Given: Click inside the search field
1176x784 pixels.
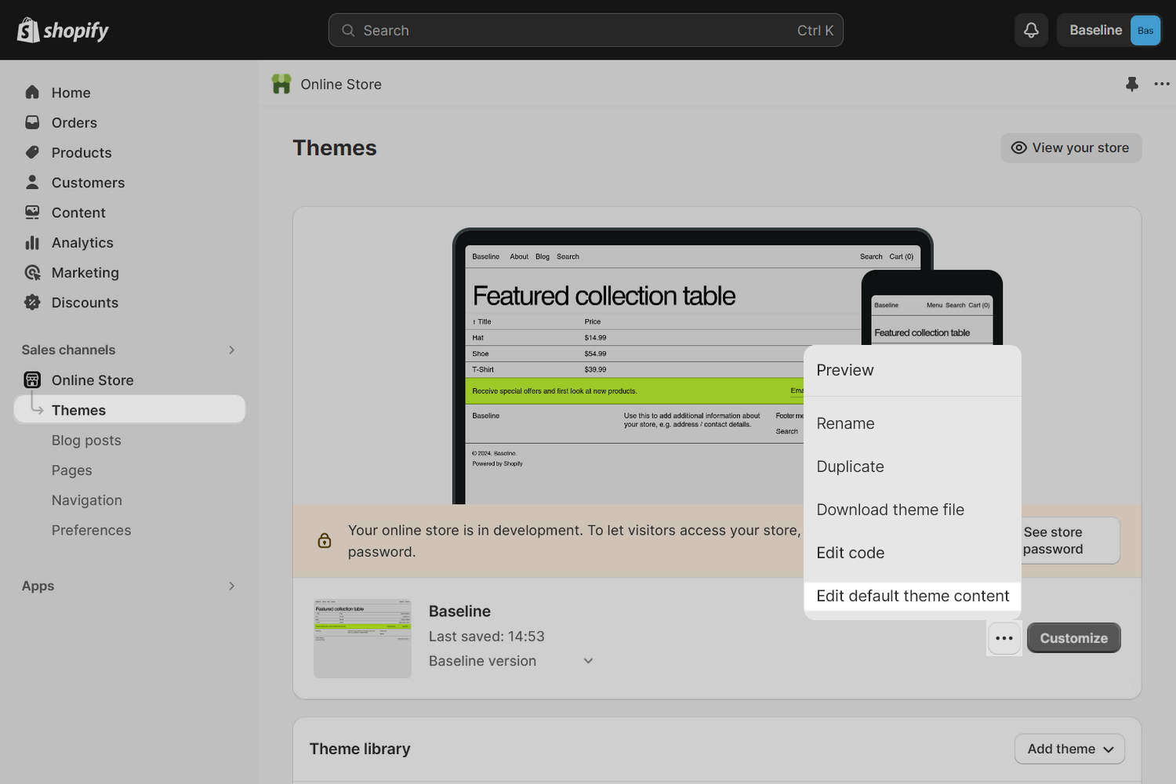Looking at the screenshot, I should pyautogui.click(x=586, y=30).
